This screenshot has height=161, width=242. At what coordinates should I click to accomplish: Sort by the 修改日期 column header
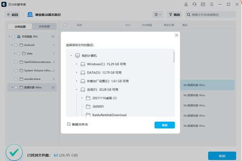click(x=169, y=25)
